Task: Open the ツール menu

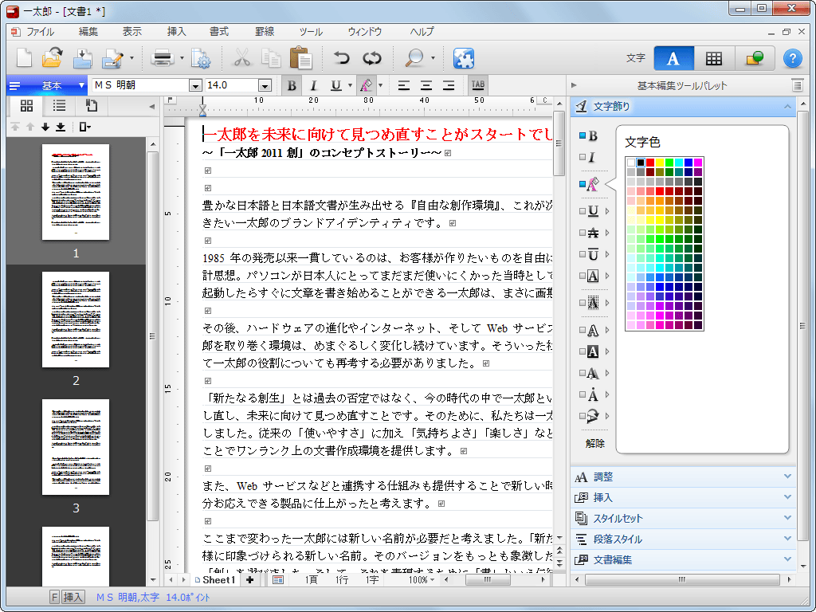Action: [311, 32]
